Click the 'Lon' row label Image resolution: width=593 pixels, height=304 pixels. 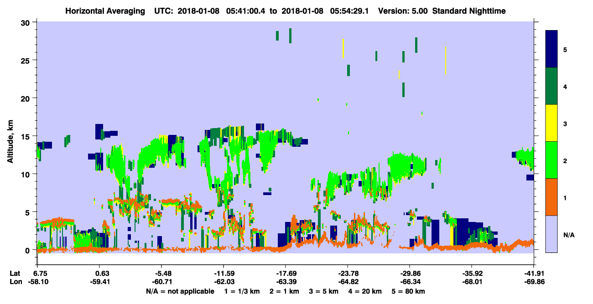(16, 282)
